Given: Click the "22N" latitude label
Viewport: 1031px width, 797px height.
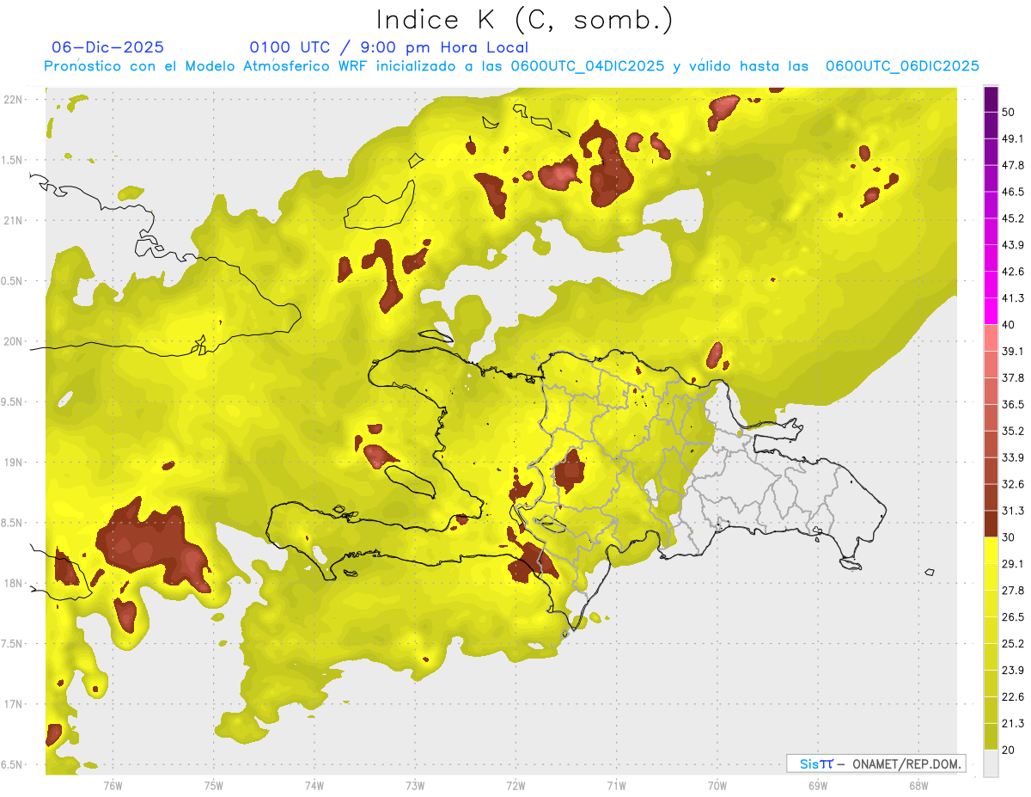Looking at the screenshot, I should point(14,100).
